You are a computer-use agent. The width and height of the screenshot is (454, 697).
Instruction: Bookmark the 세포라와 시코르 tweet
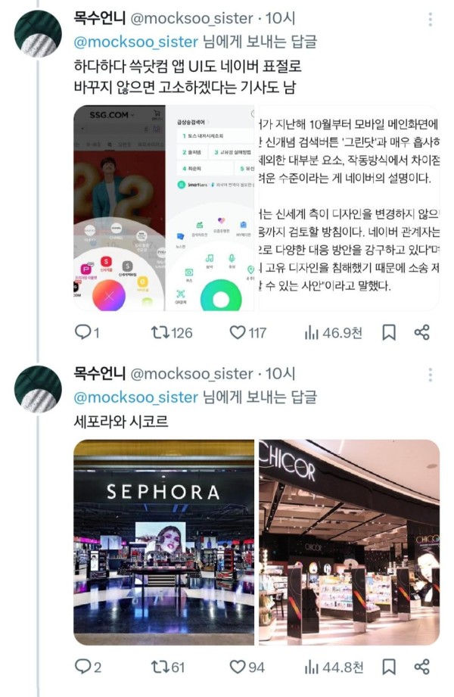pyautogui.click(x=389, y=667)
